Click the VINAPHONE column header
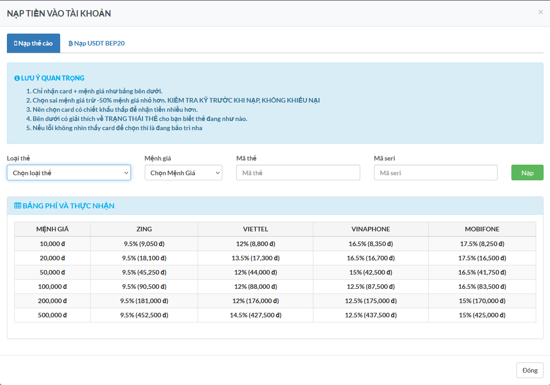This screenshot has height=385, width=550. (371, 230)
